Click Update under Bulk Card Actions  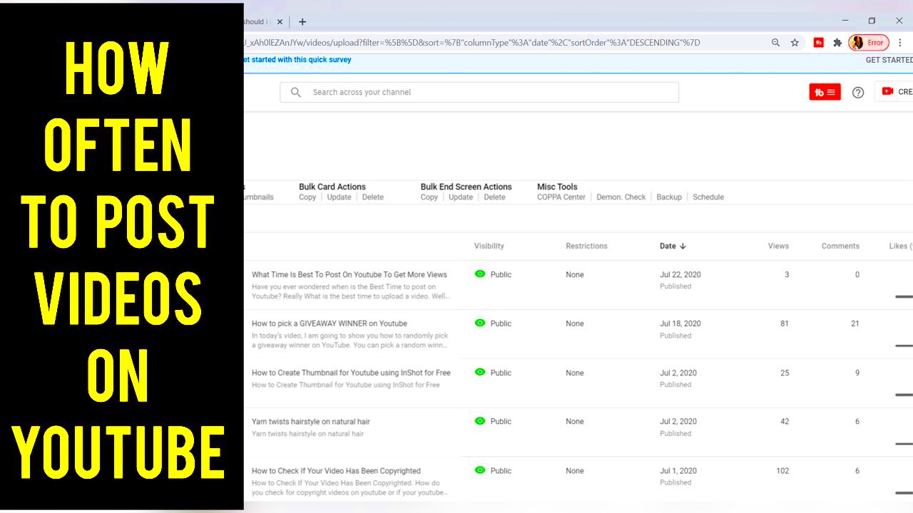pos(339,197)
